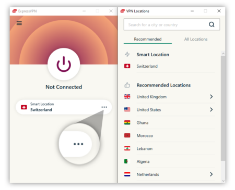Close the VPN Locations window

[x=219, y=11]
